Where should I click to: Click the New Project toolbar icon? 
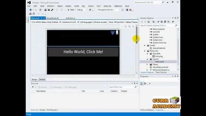(x=40, y=10)
